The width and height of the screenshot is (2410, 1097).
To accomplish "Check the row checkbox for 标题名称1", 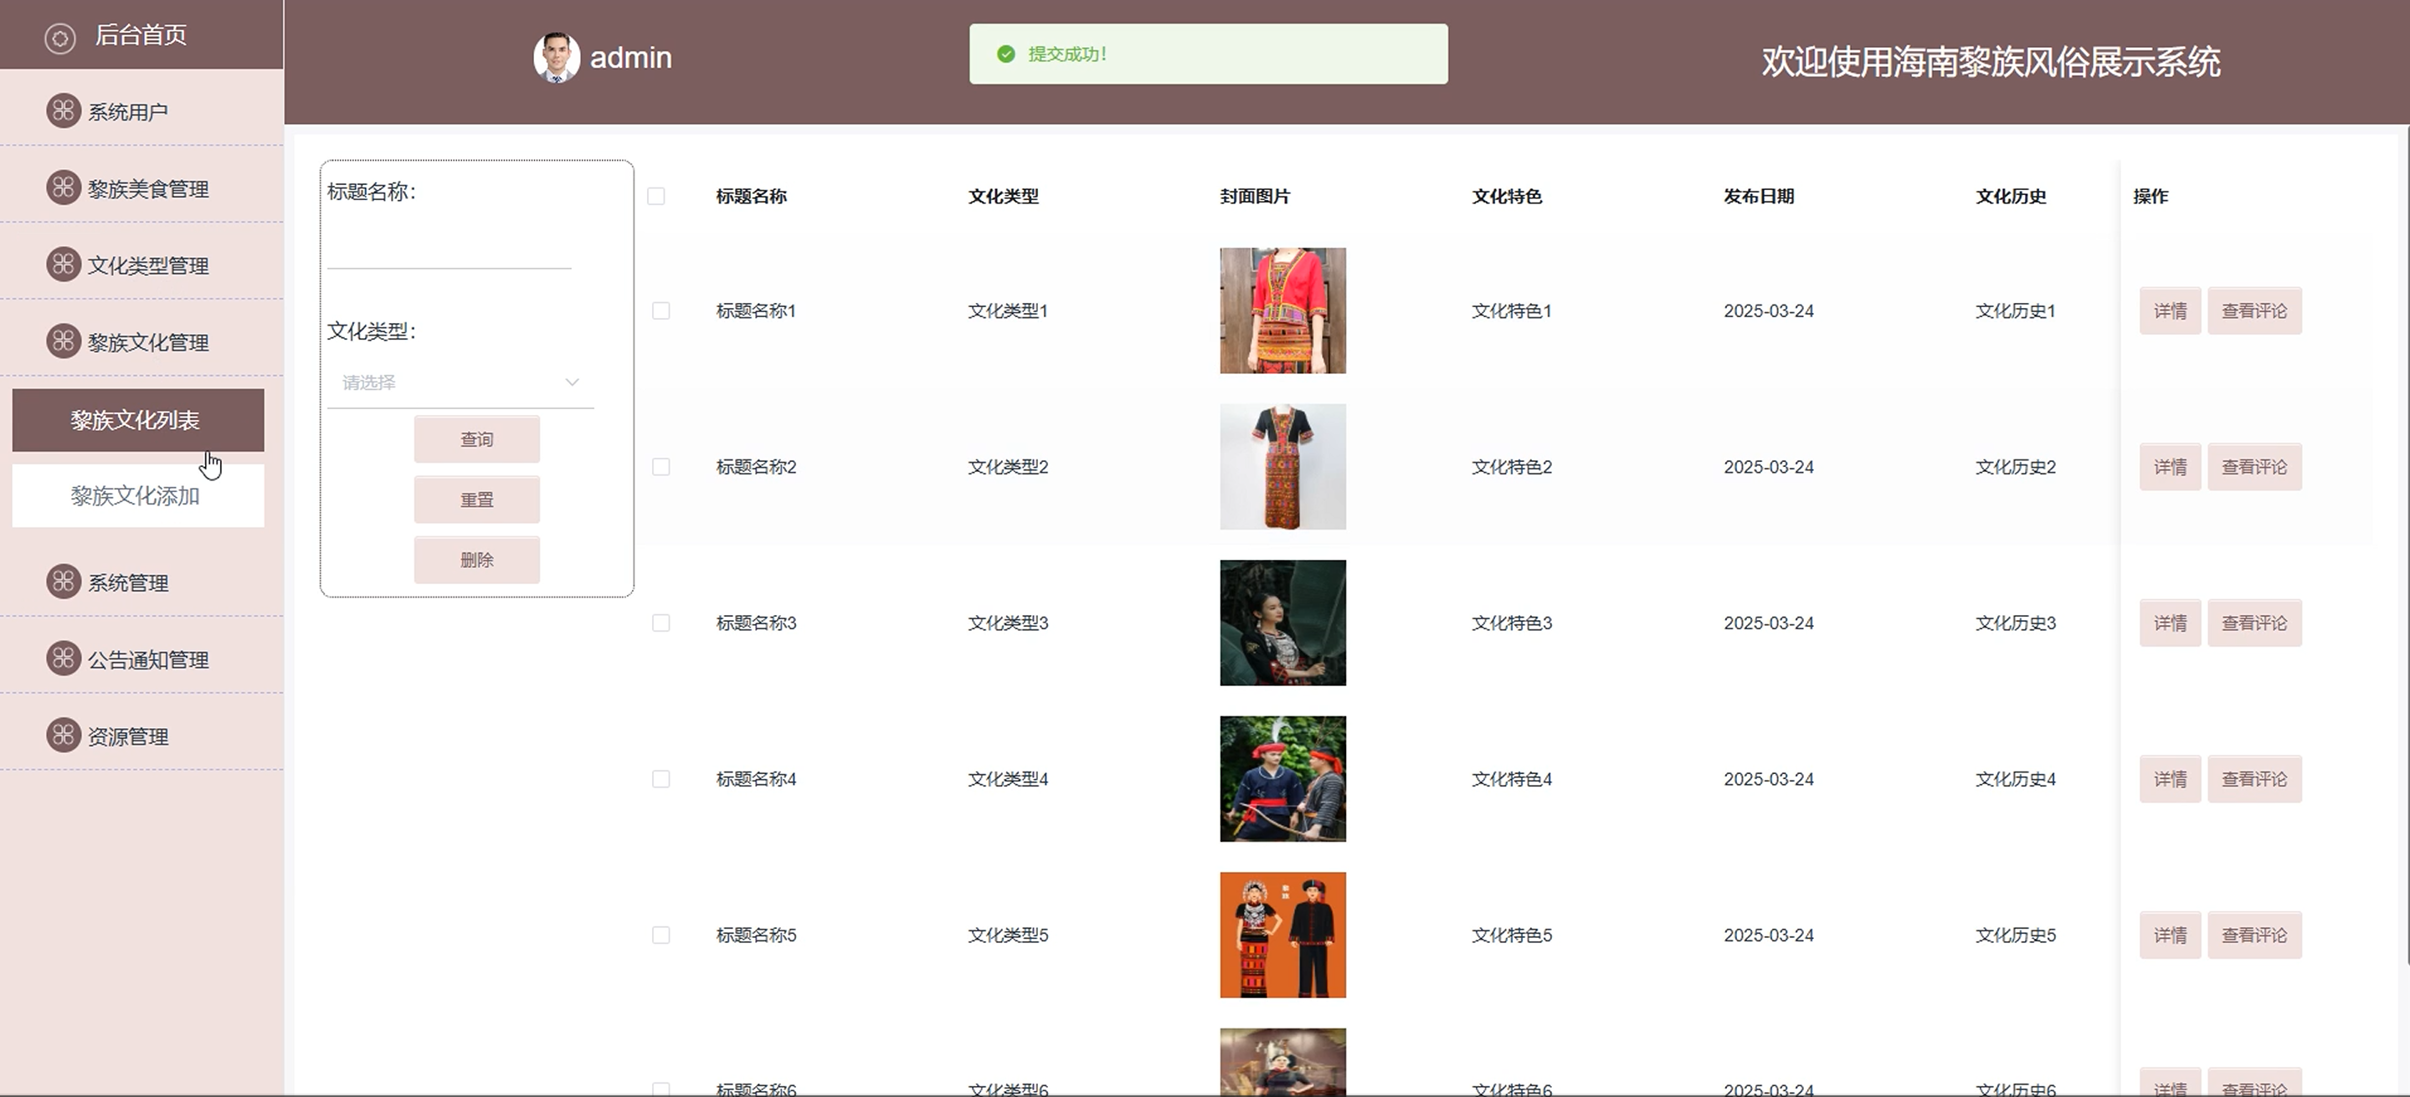I will coord(660,310).
